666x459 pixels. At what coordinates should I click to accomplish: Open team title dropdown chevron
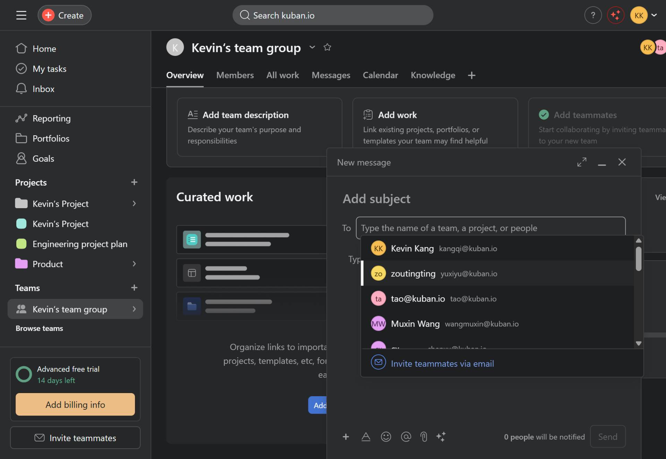(312, 47)
